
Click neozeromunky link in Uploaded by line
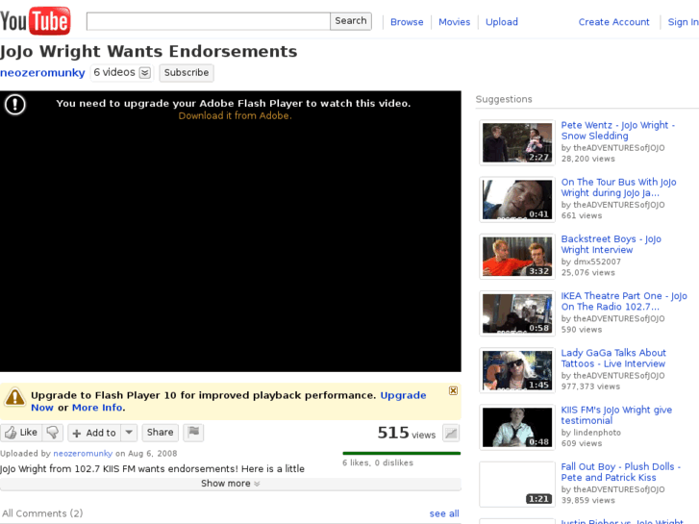(x=83, y=454)
